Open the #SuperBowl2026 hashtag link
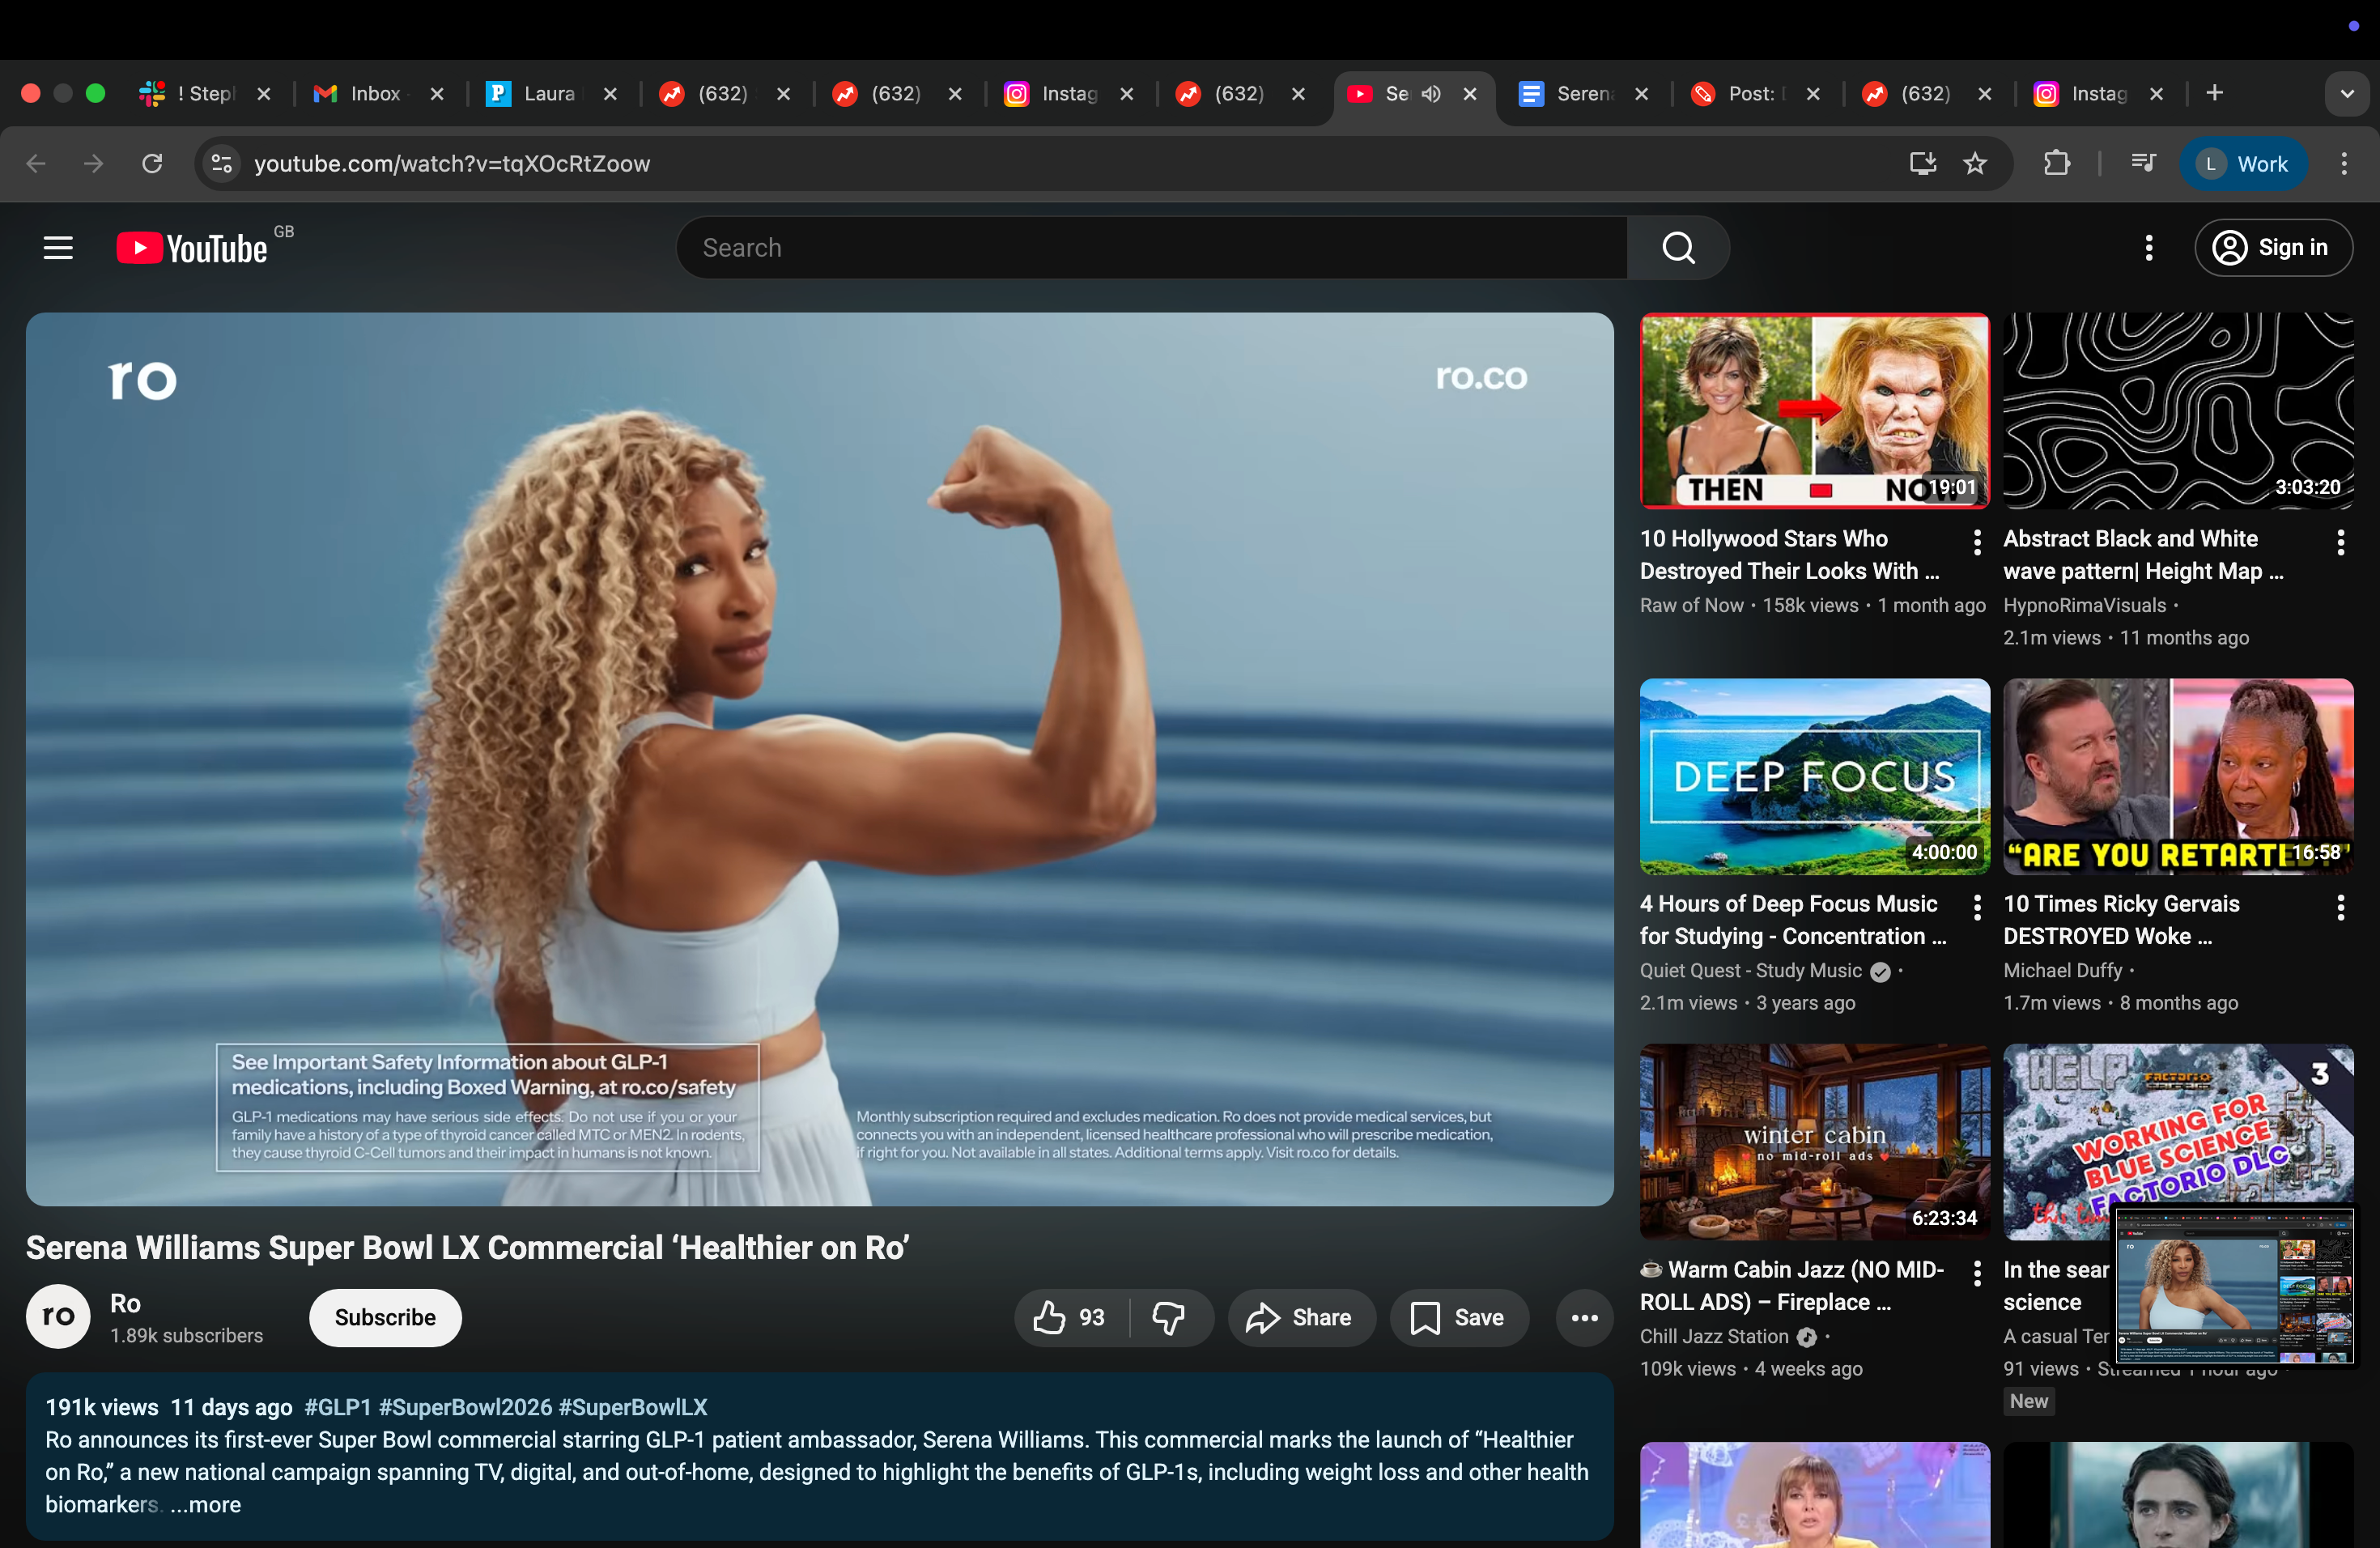This screenshot has height=1548, width=2380. [465, 1407]
